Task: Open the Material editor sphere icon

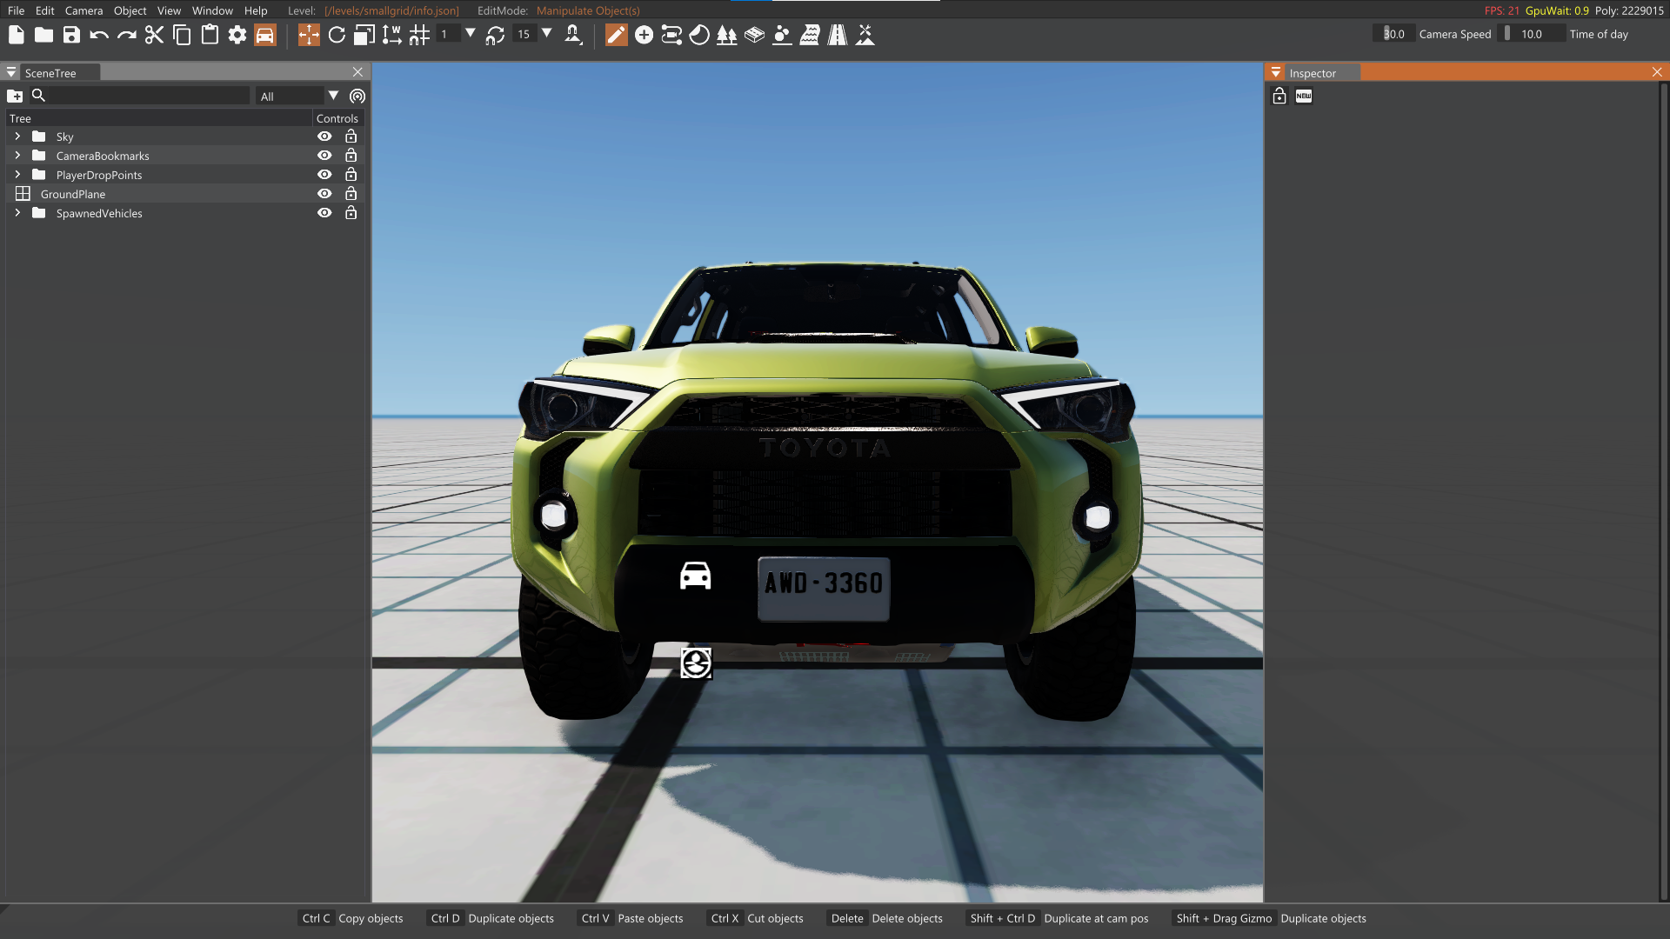Action: 699,35
